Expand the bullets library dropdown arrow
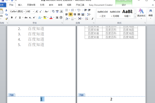 click(x=69, y=10)
